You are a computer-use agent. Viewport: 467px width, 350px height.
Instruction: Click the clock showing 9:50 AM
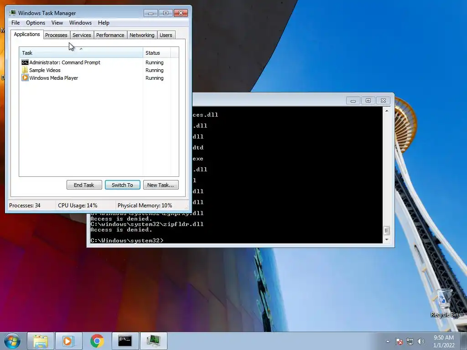[x=443, y=338]
